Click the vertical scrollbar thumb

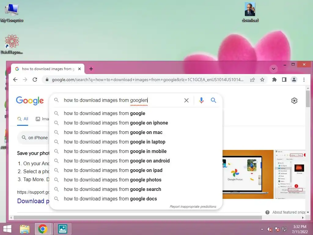[x=307, y=99]
